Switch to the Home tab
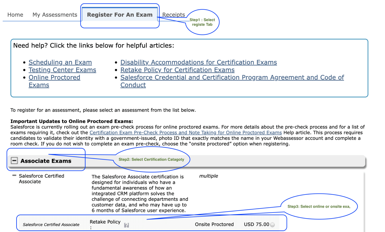 [x=15, y=15]
